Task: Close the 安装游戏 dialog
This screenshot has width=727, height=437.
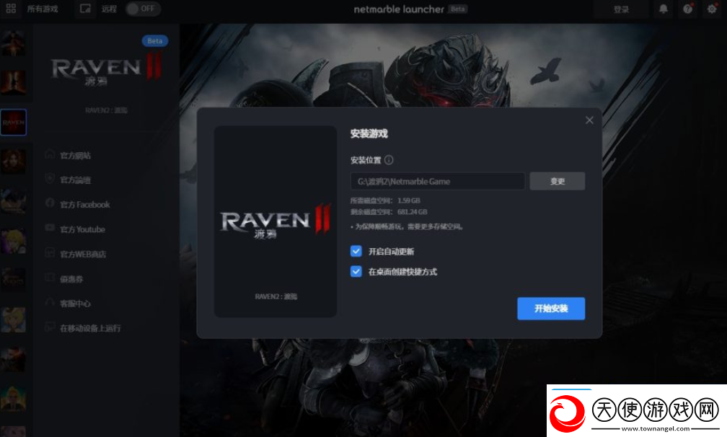Action: 589,120
